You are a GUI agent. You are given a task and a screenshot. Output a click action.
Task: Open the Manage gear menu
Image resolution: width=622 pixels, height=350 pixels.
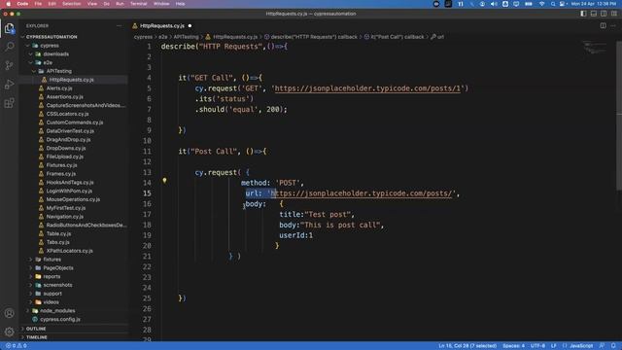(9, 332)
